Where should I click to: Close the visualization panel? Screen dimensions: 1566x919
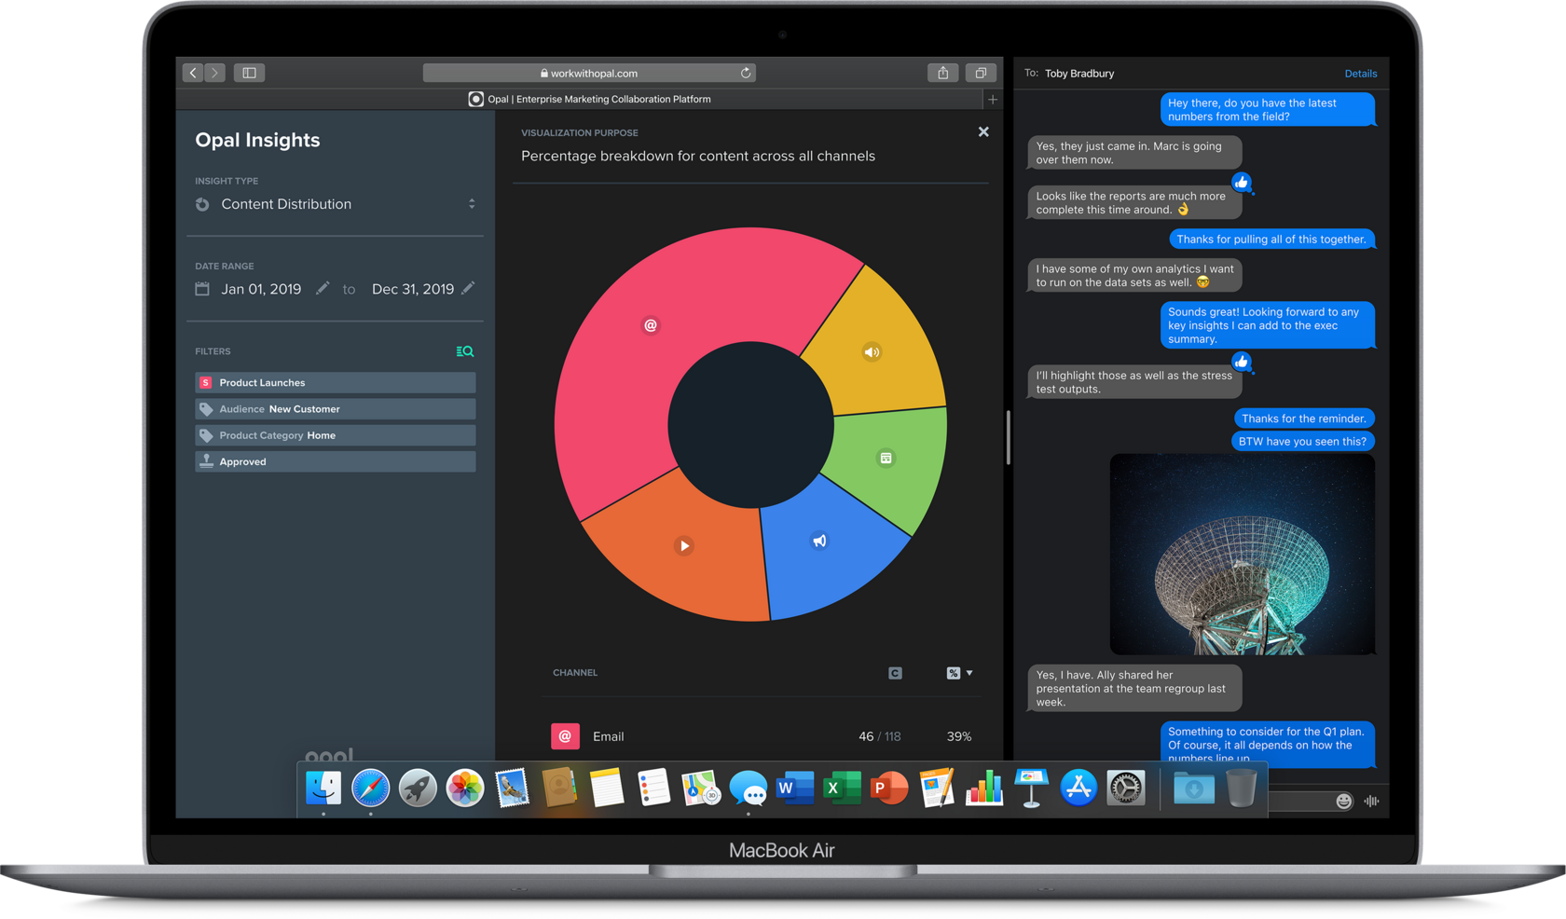point(983,132)
